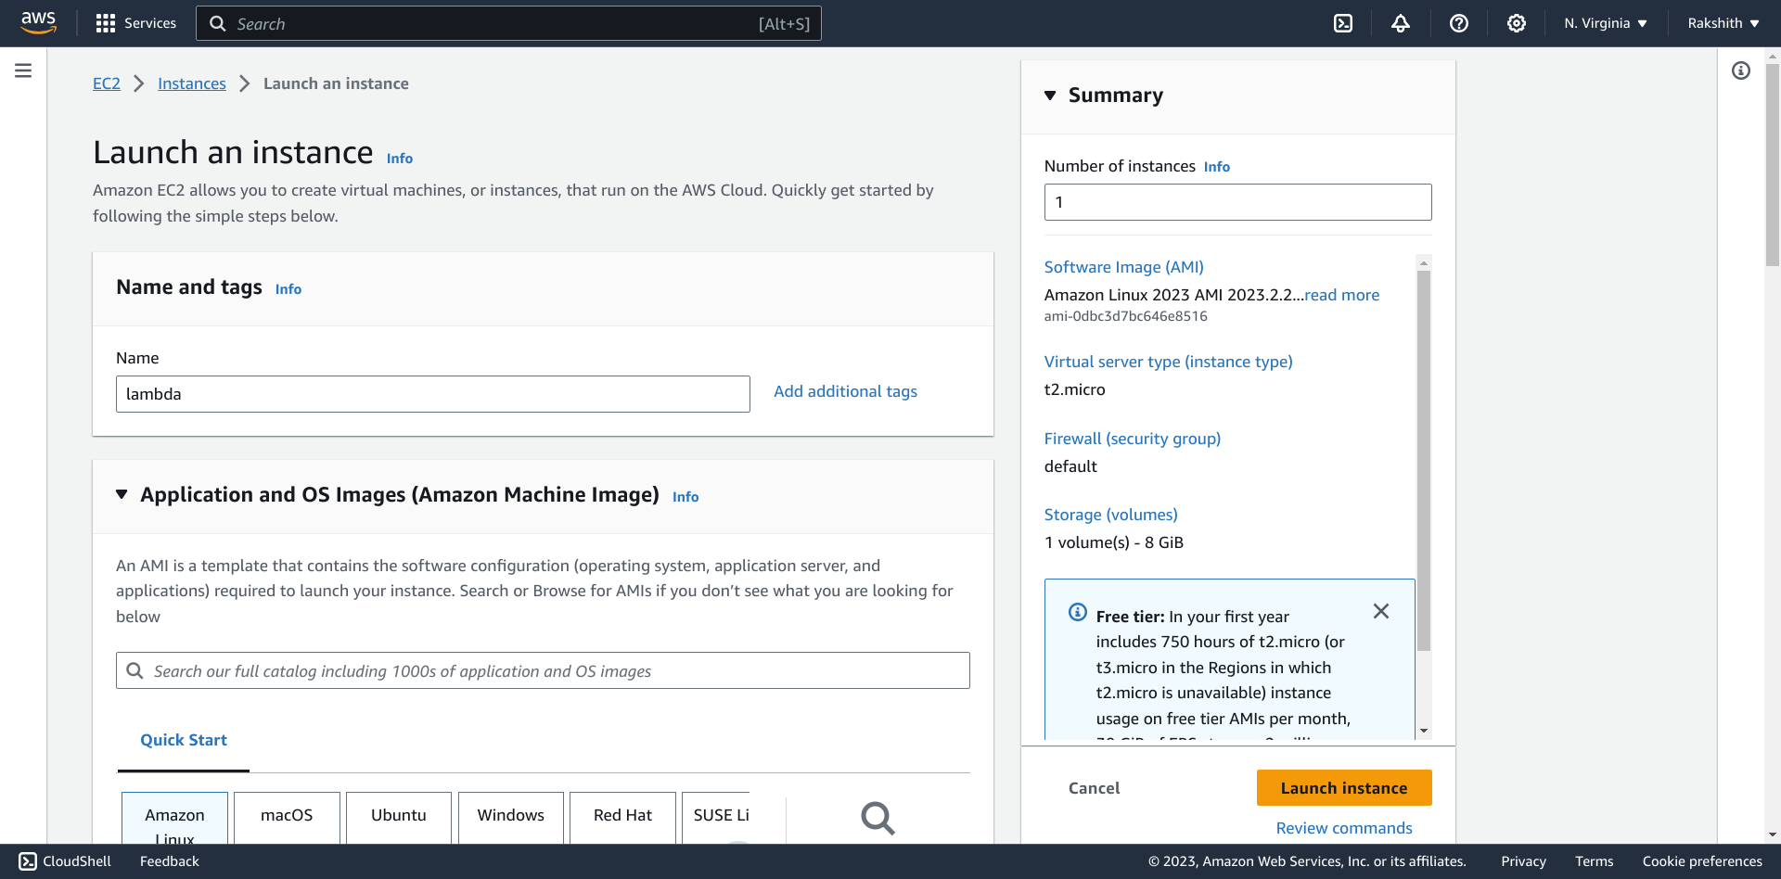This screenshot has width=1781, height=879.
Task: Collapse the Summary panel
Action: pos(1050,96)
